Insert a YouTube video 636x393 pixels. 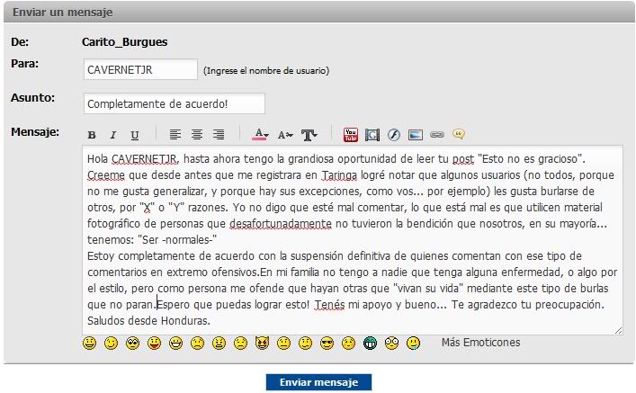point(351,135)
